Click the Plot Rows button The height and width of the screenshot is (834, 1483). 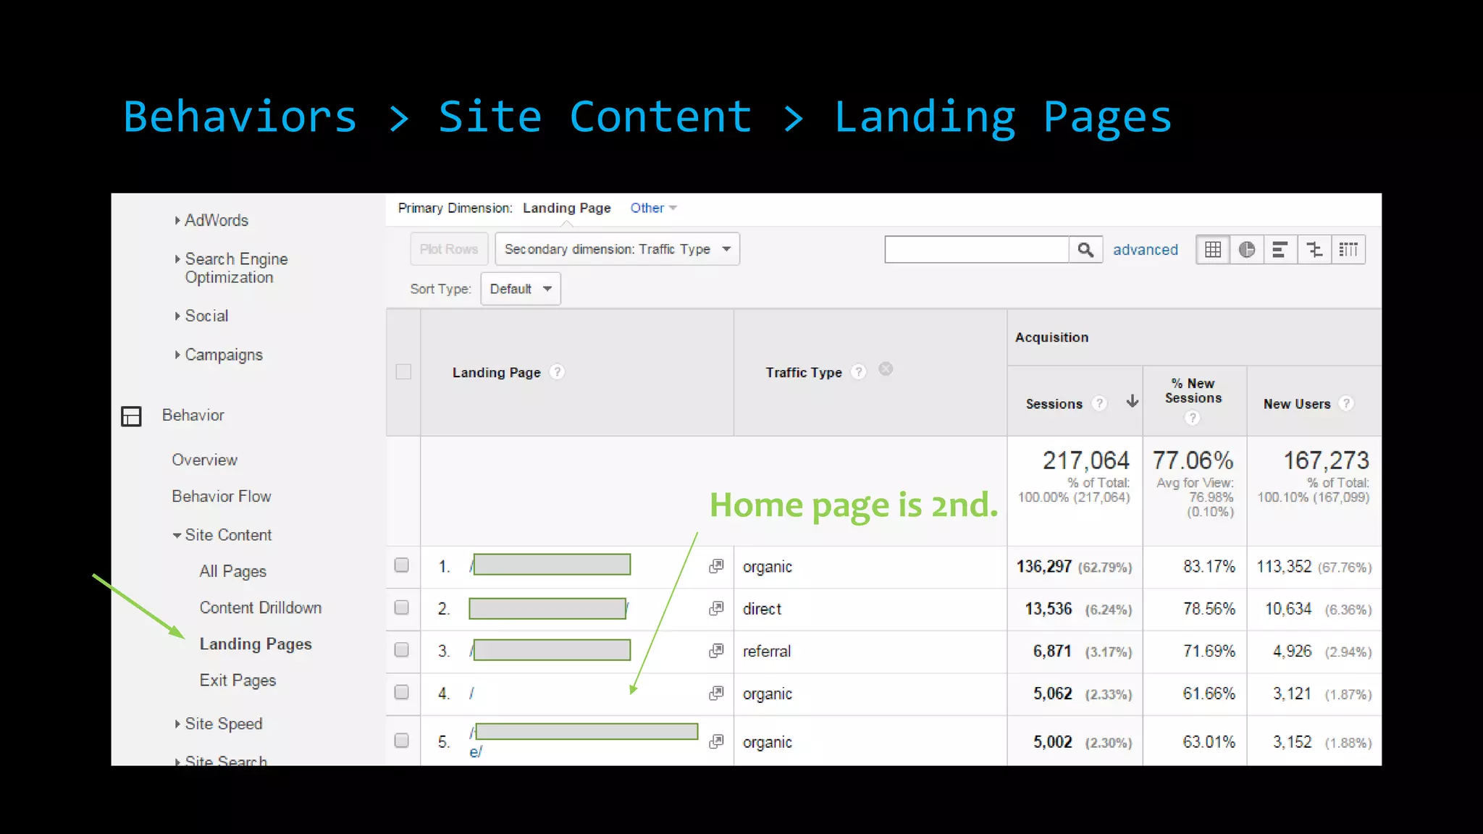pos(449,249)
